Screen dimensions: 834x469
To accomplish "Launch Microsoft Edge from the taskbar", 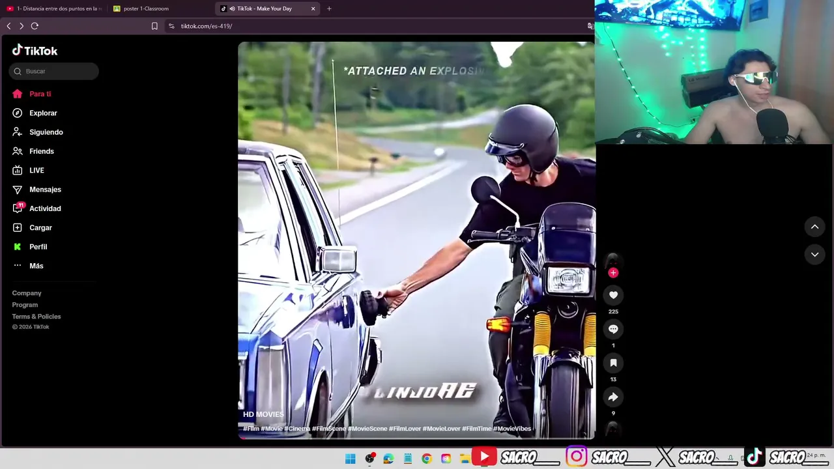I will pos(388,459).
